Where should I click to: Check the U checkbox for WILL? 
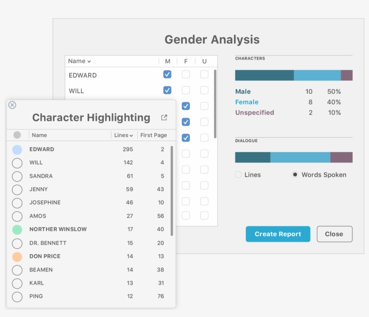tap(204, 90)
